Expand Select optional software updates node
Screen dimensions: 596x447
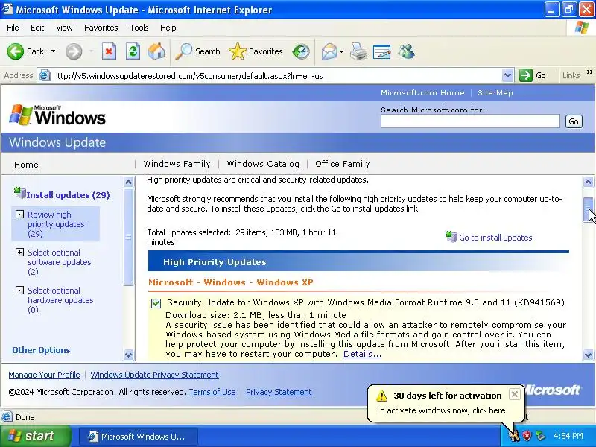pos(19,252)
